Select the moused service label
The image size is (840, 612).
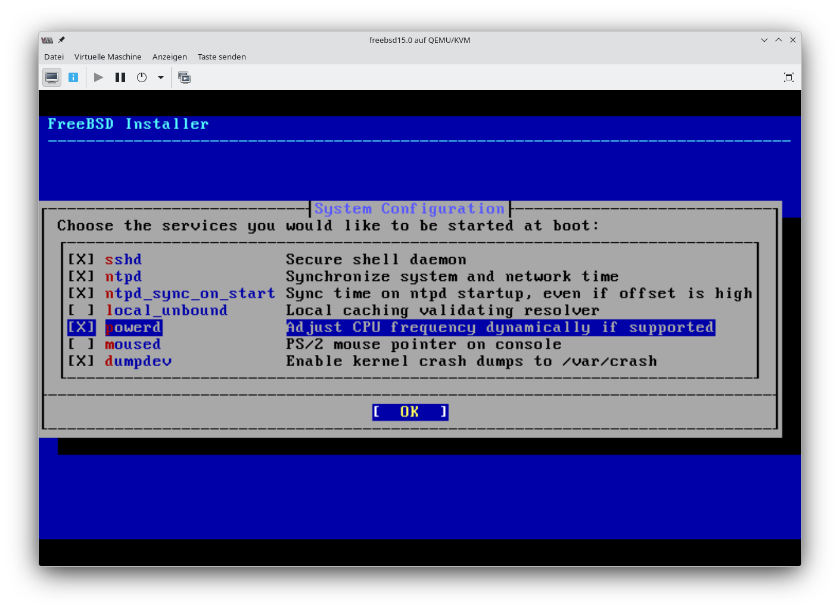(133, 344)
